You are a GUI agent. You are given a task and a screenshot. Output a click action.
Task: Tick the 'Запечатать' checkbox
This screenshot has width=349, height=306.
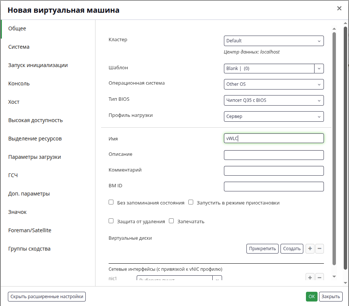171,221
